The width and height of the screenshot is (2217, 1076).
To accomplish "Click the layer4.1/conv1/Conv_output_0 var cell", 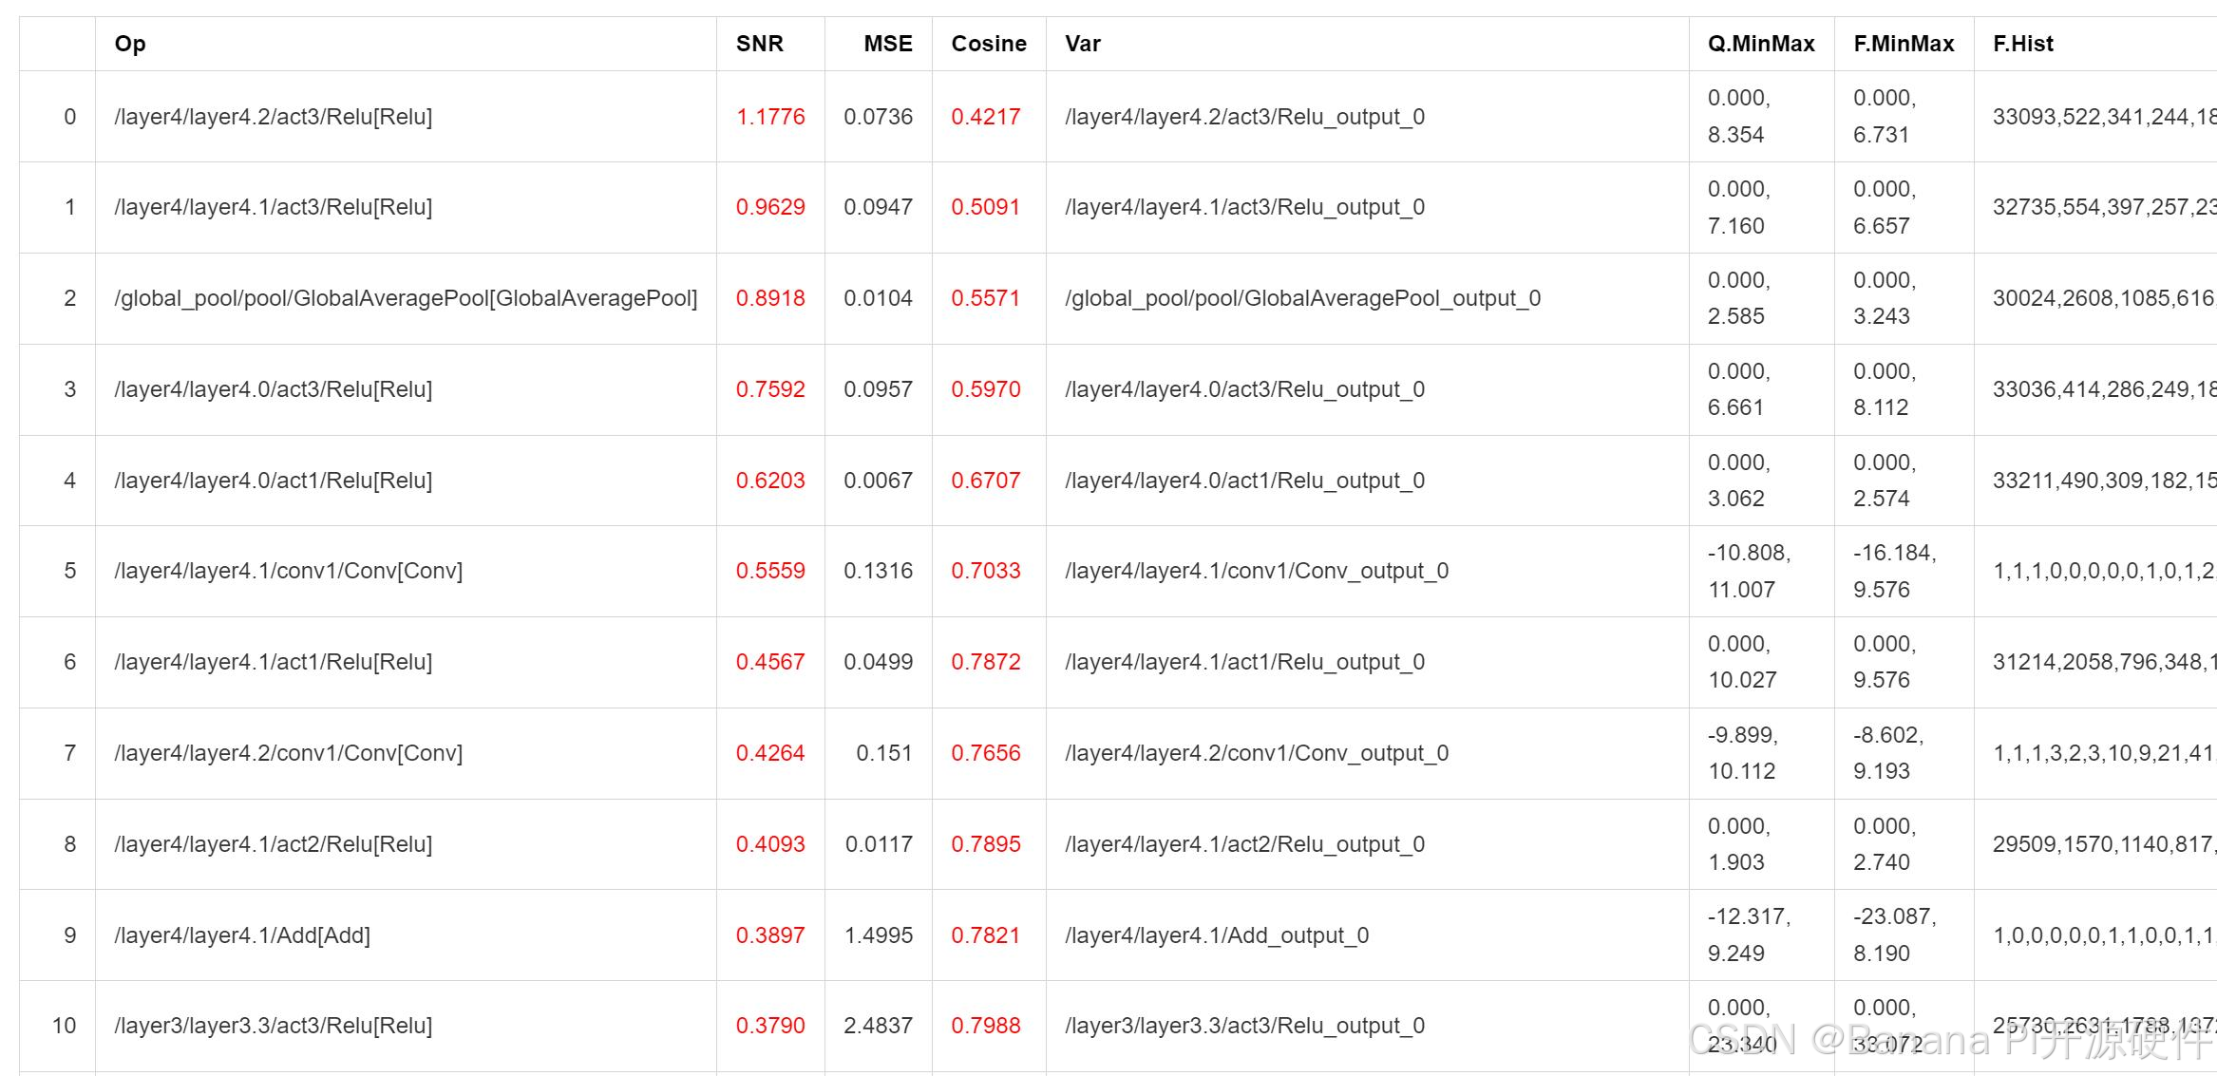I will pos(1256,571).
